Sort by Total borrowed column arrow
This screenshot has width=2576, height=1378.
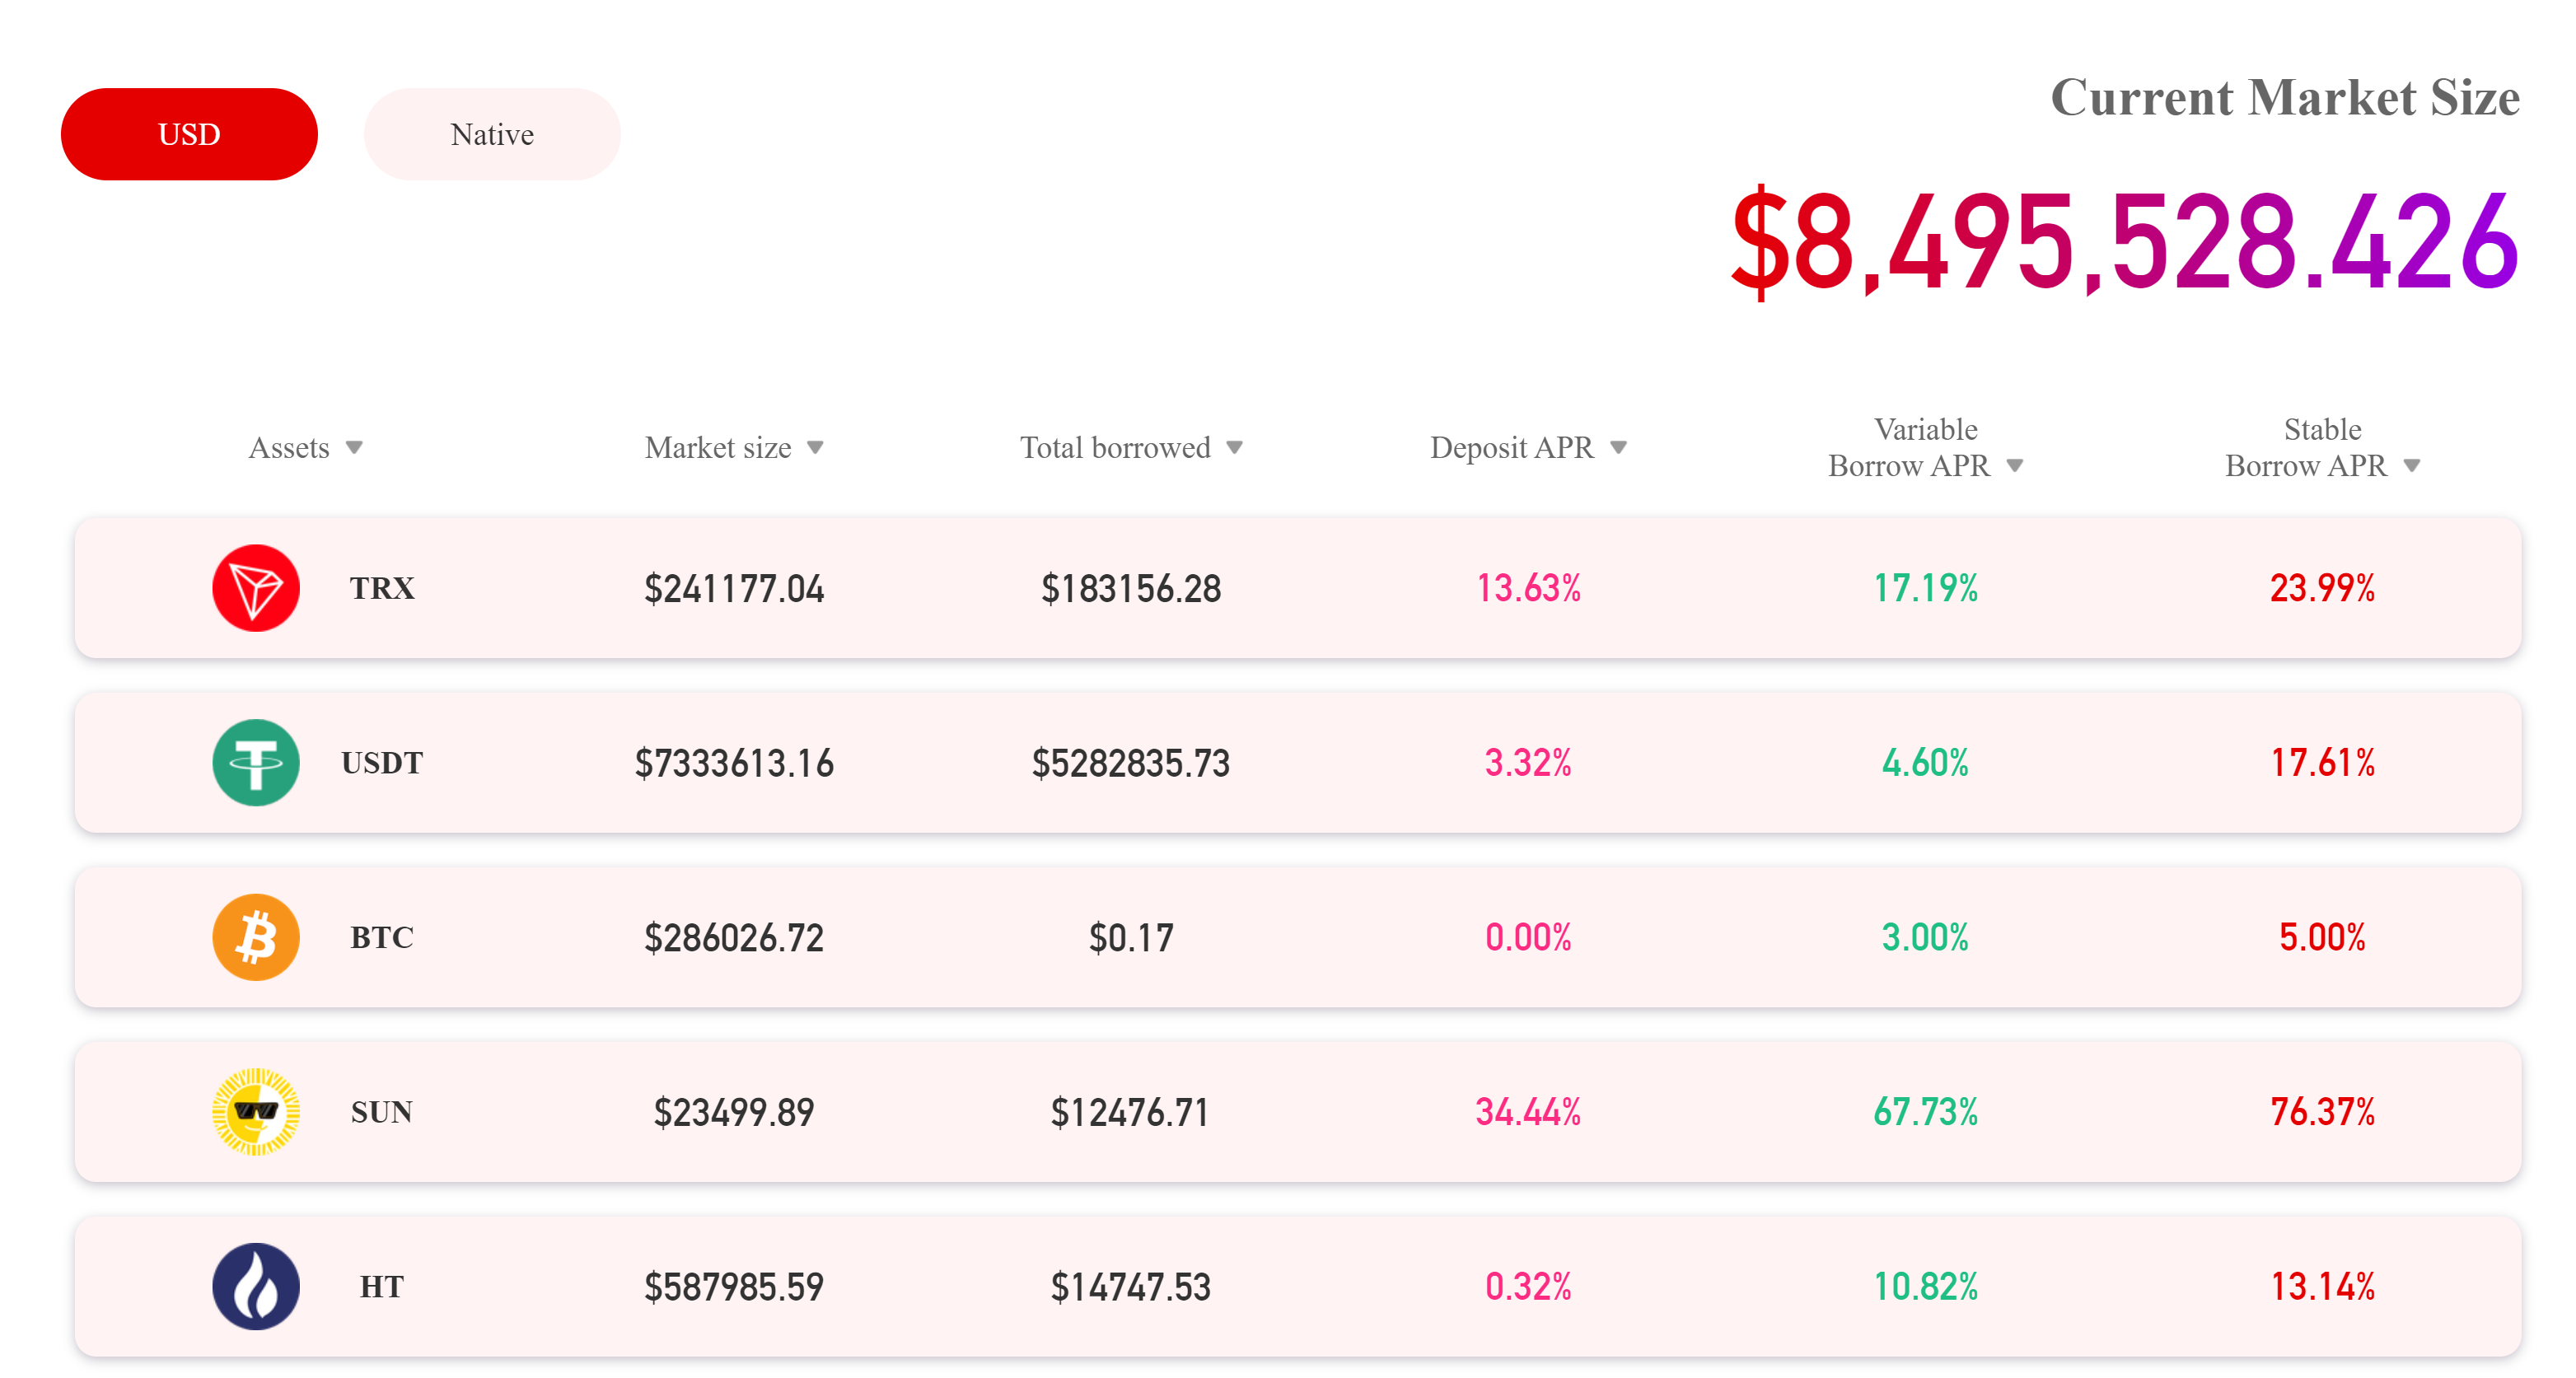[x=1235, y=448]
